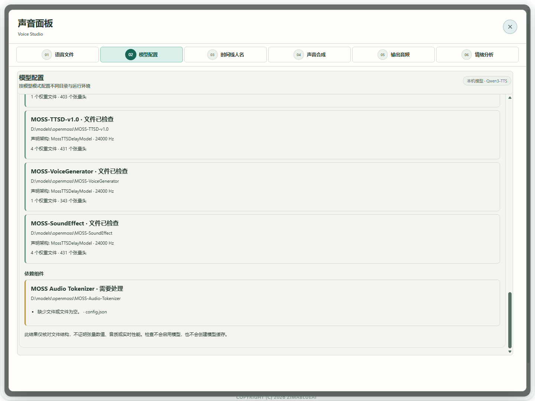Close the Voice Studio panel

(510, 27)
